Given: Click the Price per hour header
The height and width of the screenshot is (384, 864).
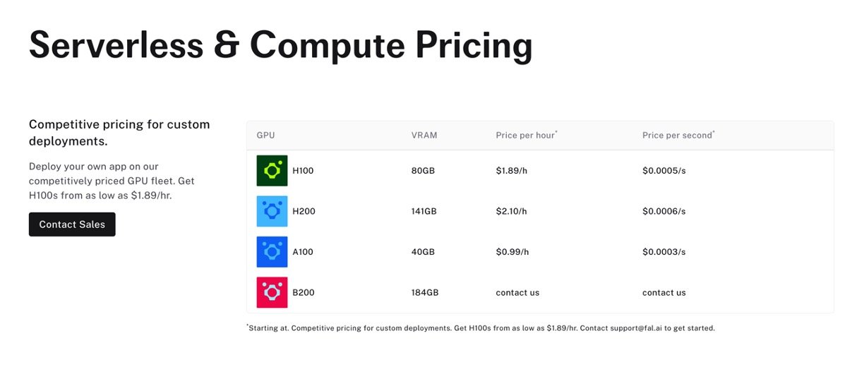Looking at the screenshot, I should 526,135.
